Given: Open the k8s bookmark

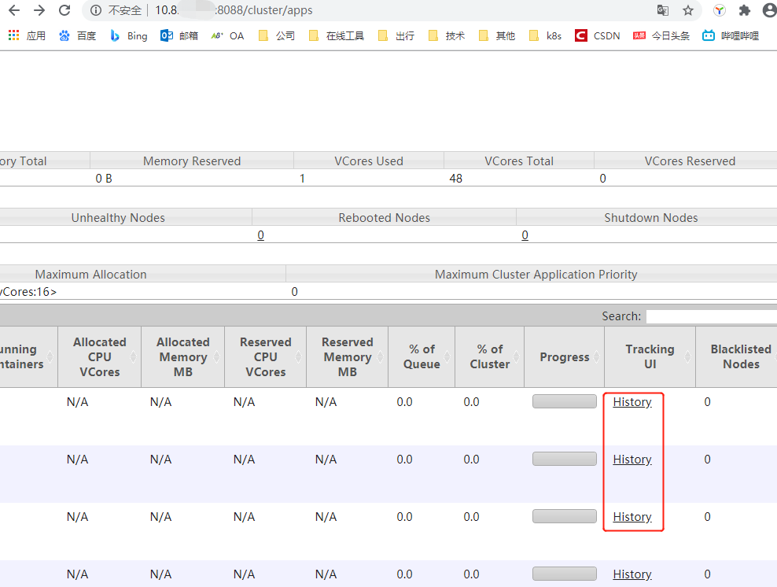Looking at the screenshot, I should coord(544,35).
